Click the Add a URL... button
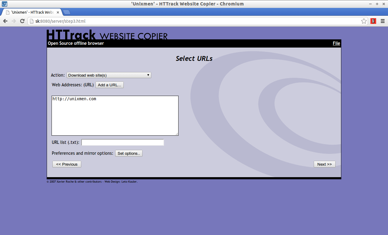This screenshot has width=388, height=235. click(109, 85)
